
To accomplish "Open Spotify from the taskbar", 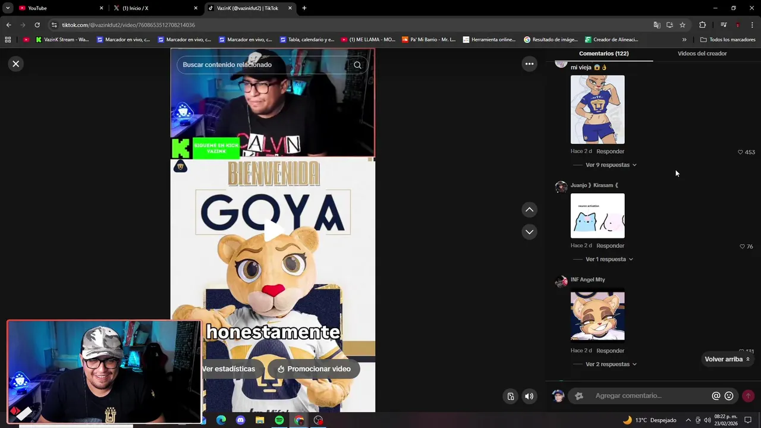I will (x=279, y=420).
